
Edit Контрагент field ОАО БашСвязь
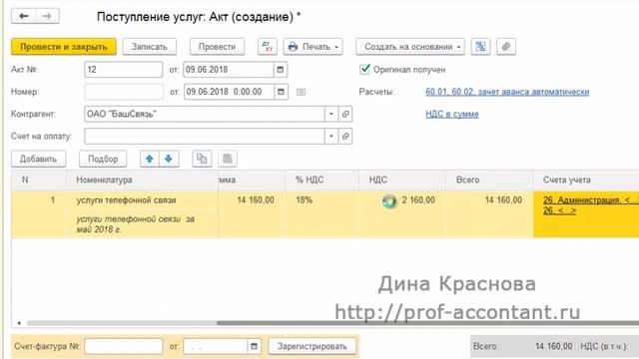point(204,114)
